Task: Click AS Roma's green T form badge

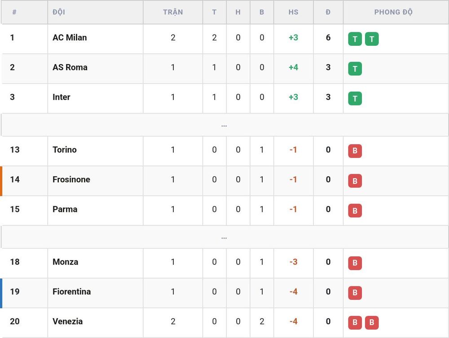Action: click(x=355, y=69)
